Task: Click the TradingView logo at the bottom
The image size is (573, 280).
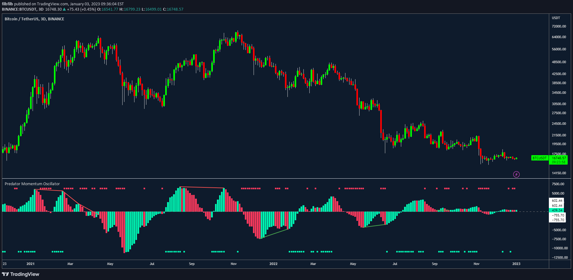Action: pyautogui.click(x=21, y=274)
